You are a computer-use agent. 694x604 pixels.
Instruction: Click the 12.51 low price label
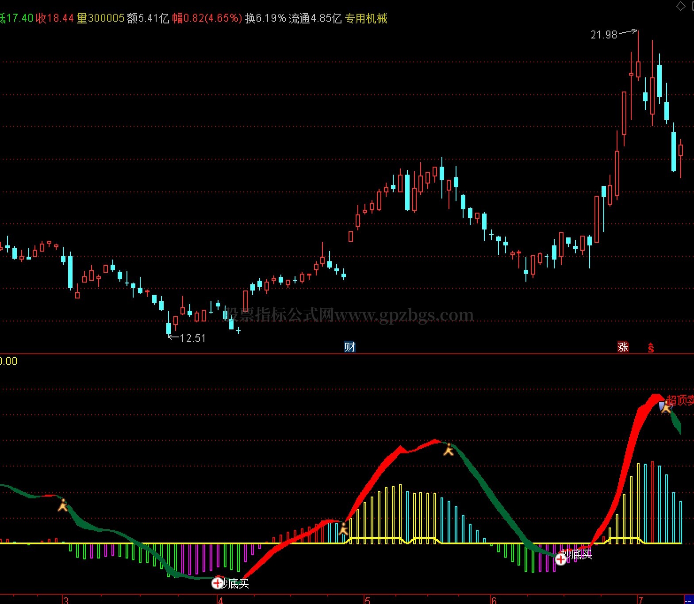193,338
